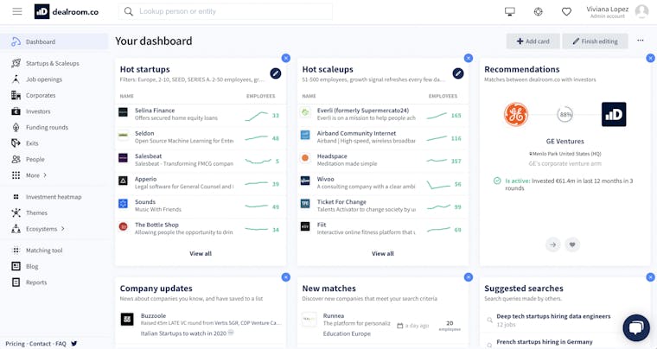Open the Twitter icon in footer
The height and width of the screenshot is (349, 657).
(74, 344)
